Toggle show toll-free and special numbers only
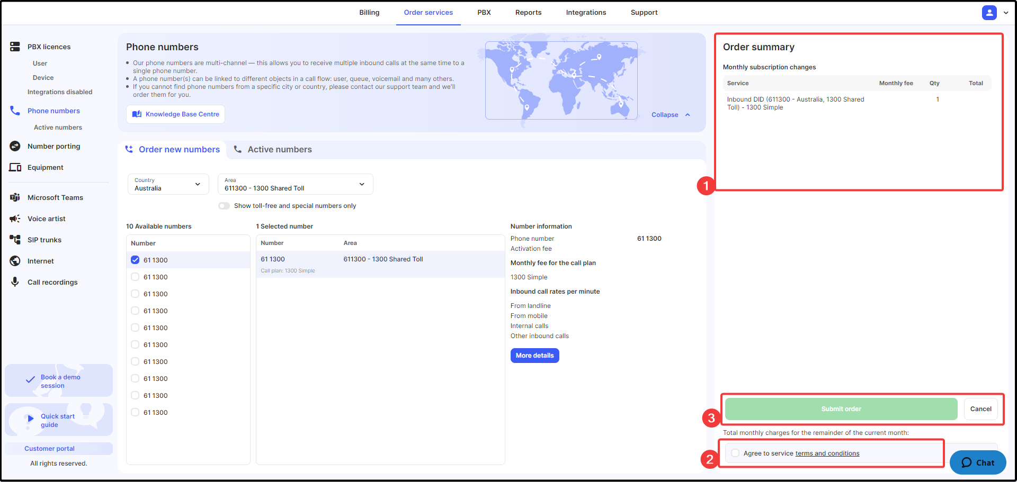 tap(224, 206)
